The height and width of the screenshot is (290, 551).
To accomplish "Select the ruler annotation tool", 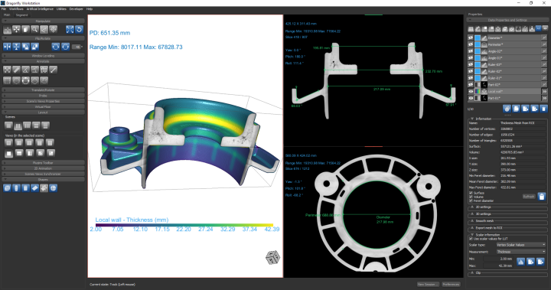I will point(16,70).
